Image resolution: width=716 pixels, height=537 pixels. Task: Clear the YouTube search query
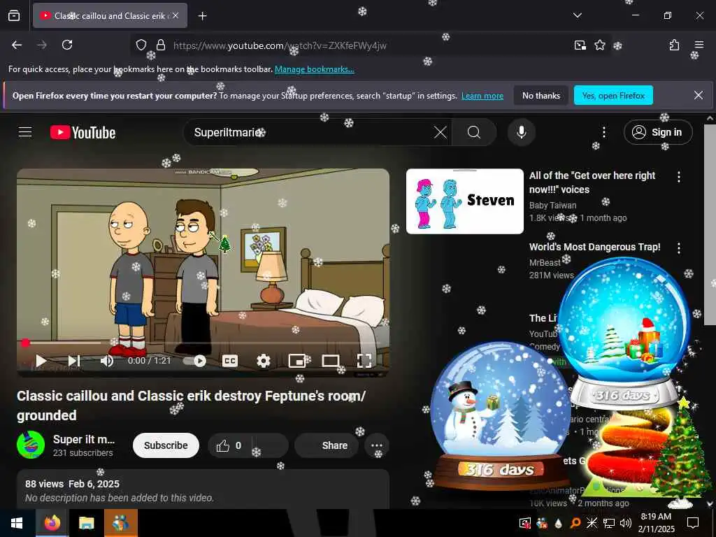pos(441,132)
